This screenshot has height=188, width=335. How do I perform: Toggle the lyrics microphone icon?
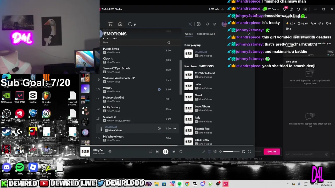pyautogui.click(x=204, y=151)
